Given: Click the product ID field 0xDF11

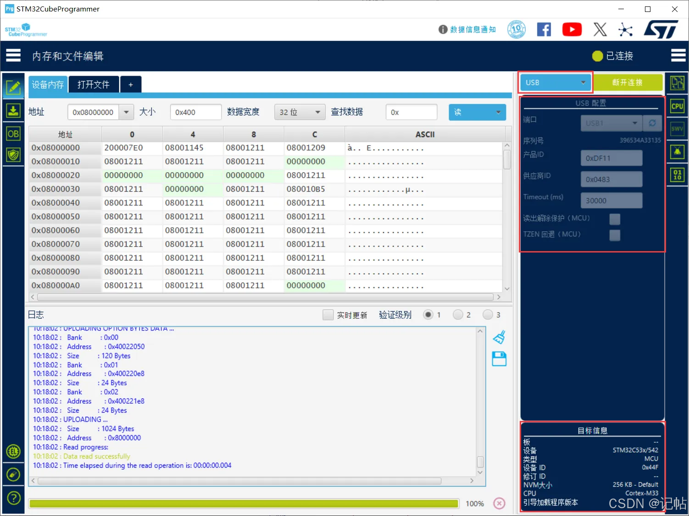Looking at the screenshot, I should (611, 158).
